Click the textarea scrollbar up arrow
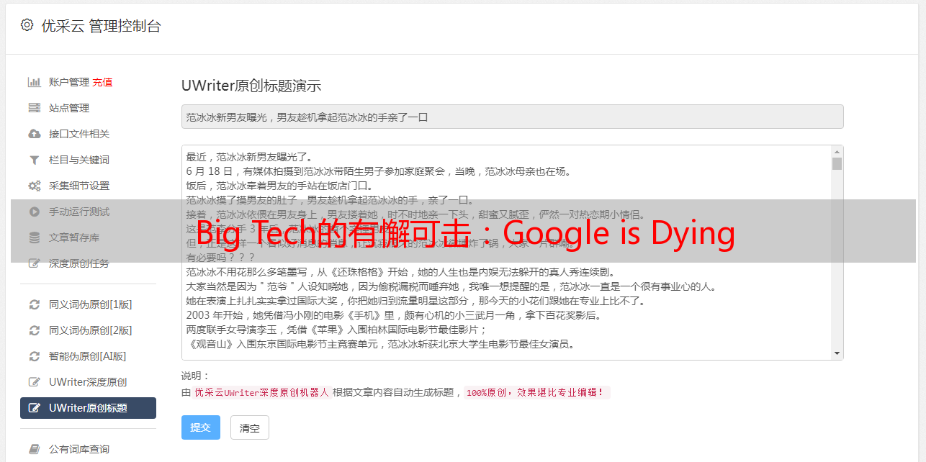Screen dimensions: 926x462 (837, 152)
